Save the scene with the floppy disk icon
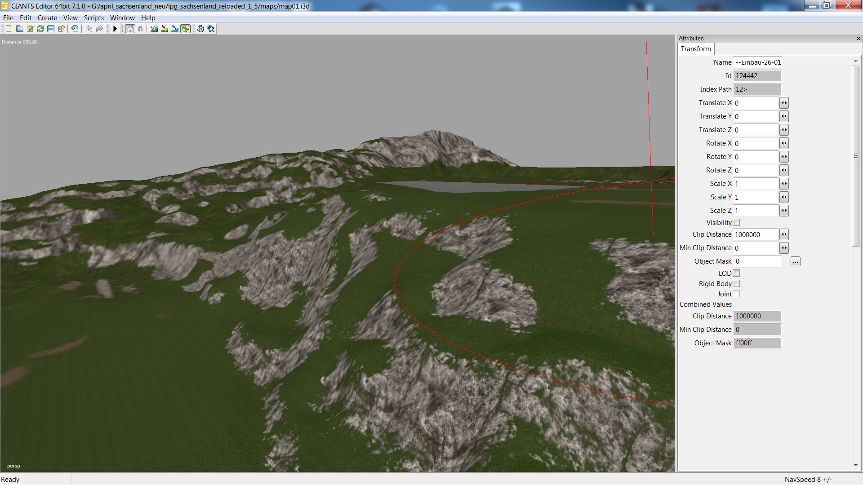Viewport: 863px width, 485px height. coord(51,29)
